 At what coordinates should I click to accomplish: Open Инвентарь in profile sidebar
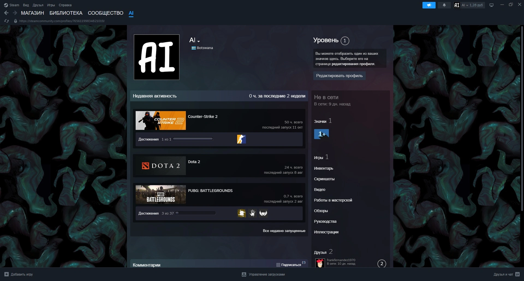[324, 168]
